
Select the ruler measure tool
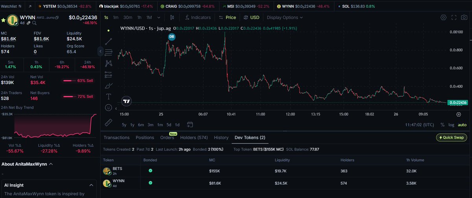pos(109,123)
